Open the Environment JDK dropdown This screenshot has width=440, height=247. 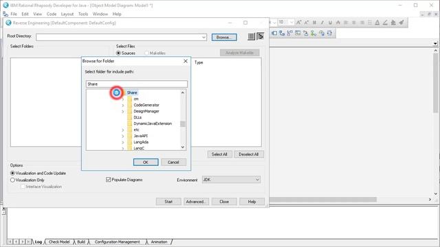pyautogui.click(x=257, y=180)
